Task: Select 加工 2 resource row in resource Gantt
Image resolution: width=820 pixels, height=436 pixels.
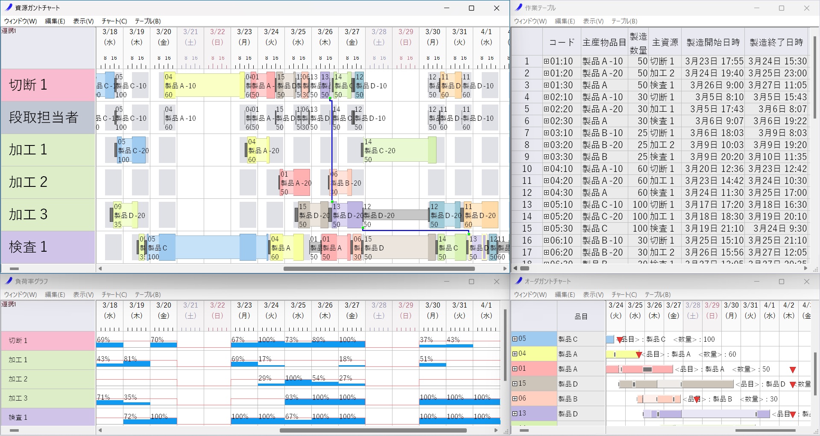Action: tap(48, 182)
